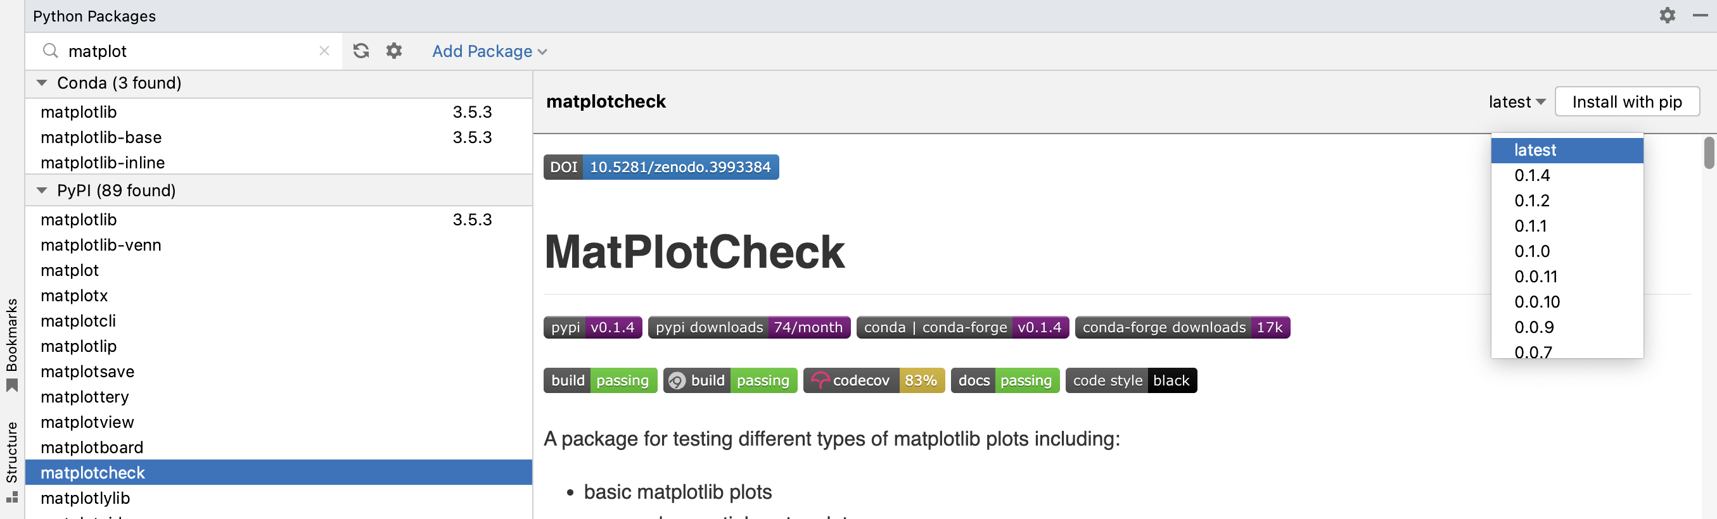Open package manager settings gear beside search

394,51
